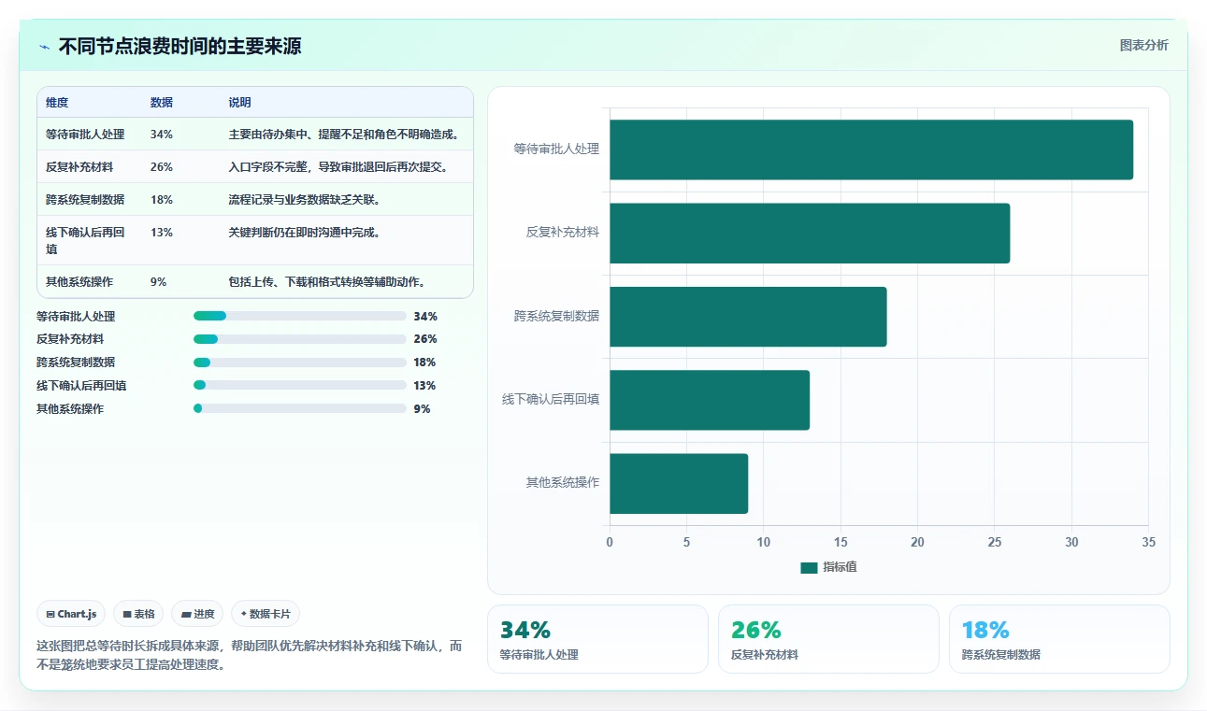This screenshot has height=711, width=1207.
Task: Click description 流程记录与业务数据缺乏关联。
Action: click(305, 200)
